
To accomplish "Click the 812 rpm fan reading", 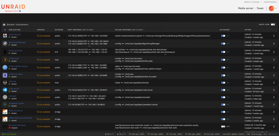I will [213, 134].
